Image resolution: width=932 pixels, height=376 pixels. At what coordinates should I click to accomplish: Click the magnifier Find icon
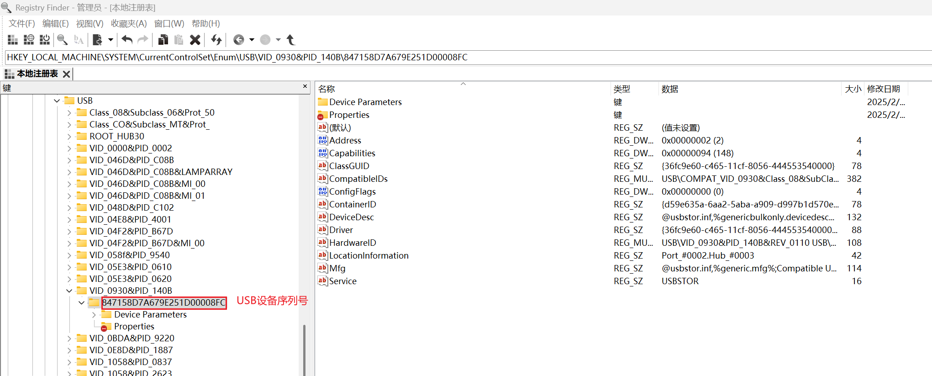[x=62, y=40]
